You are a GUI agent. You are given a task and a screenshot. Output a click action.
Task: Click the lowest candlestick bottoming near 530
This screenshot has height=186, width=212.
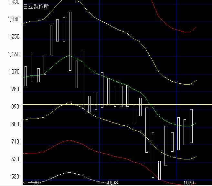pyautogui.click(x=159, y=170)
